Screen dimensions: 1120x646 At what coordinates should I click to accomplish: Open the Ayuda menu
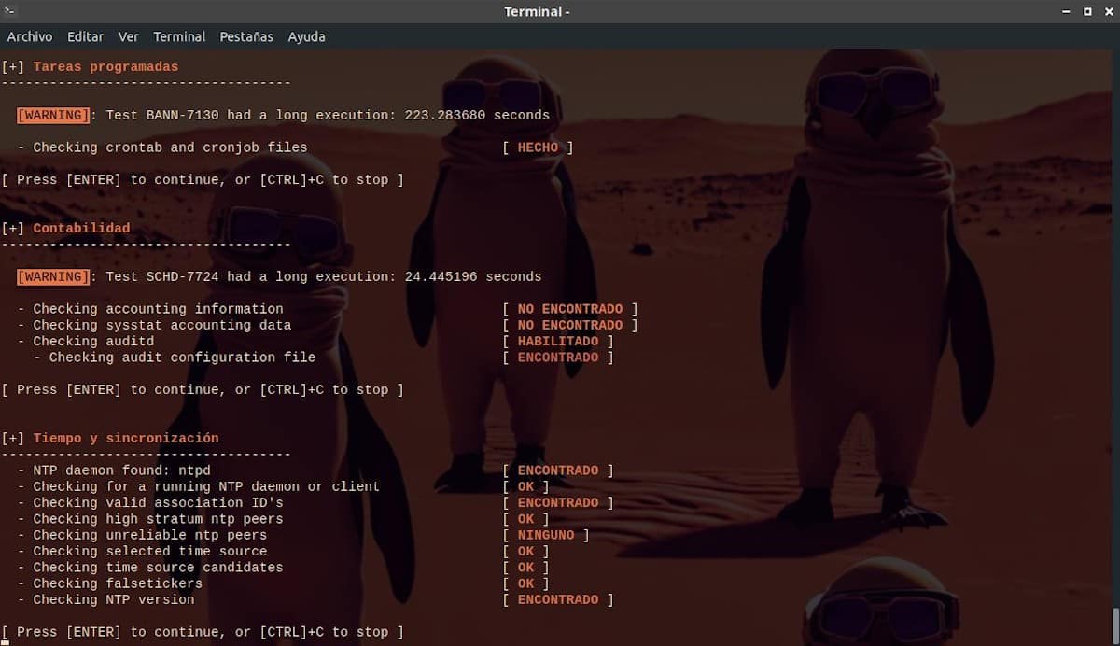[x=306, y=36]
